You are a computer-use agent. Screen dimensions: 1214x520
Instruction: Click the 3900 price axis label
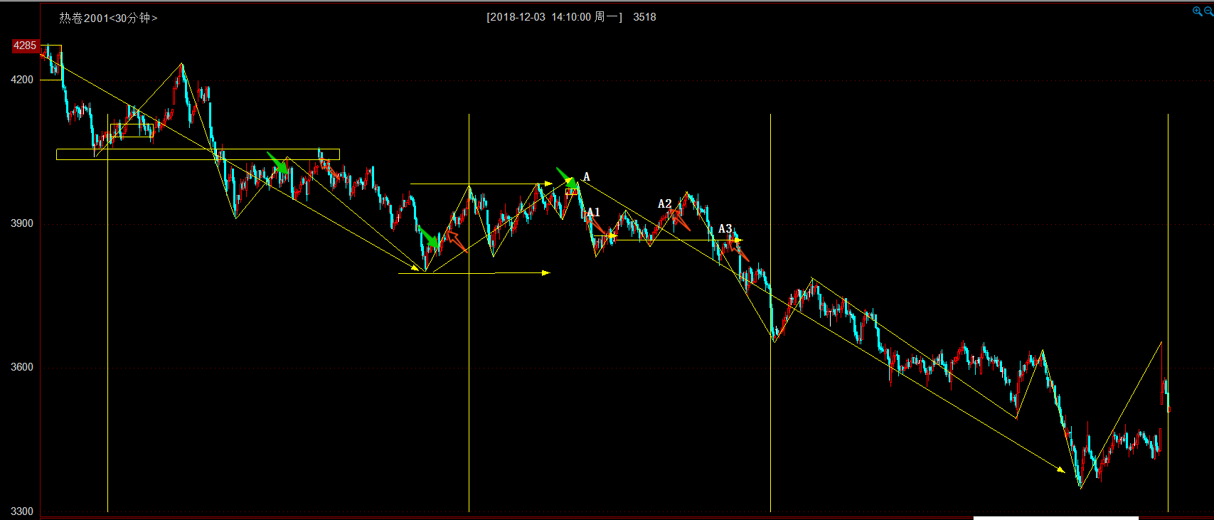point(22,223)
